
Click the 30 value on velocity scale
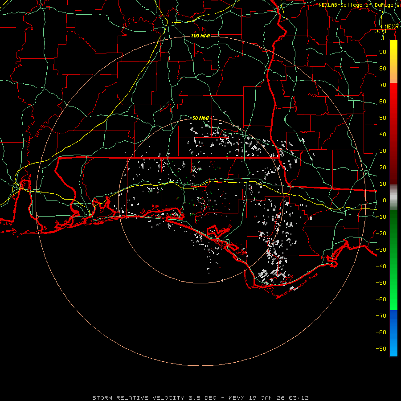(x=383, y=151)
